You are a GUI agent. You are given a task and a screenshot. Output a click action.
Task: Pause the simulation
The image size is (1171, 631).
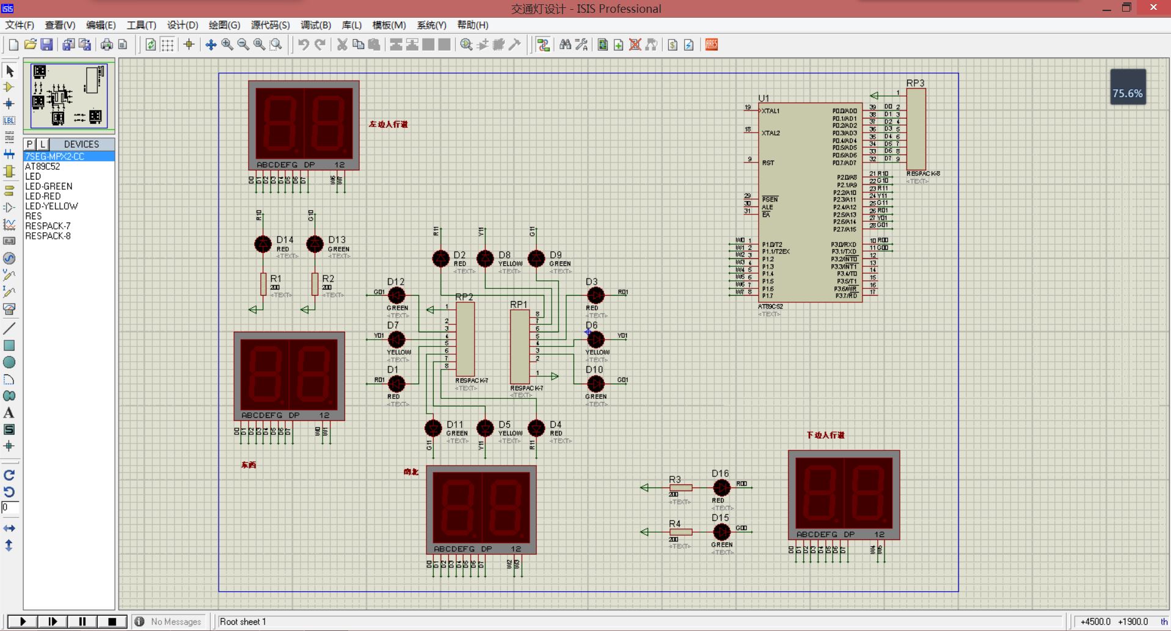click(82, 621)
